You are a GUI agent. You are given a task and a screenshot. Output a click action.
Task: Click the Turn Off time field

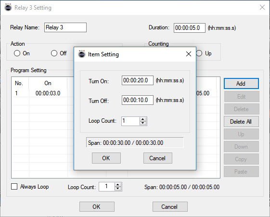coord(138,100)
